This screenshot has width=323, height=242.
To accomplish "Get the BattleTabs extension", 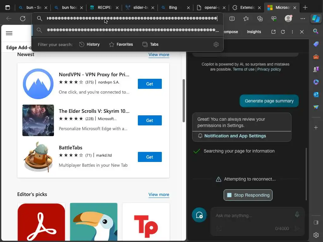I will 150,157.
